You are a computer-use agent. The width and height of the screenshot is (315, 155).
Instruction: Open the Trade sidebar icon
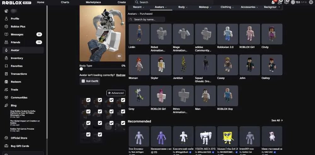(6, 90)
